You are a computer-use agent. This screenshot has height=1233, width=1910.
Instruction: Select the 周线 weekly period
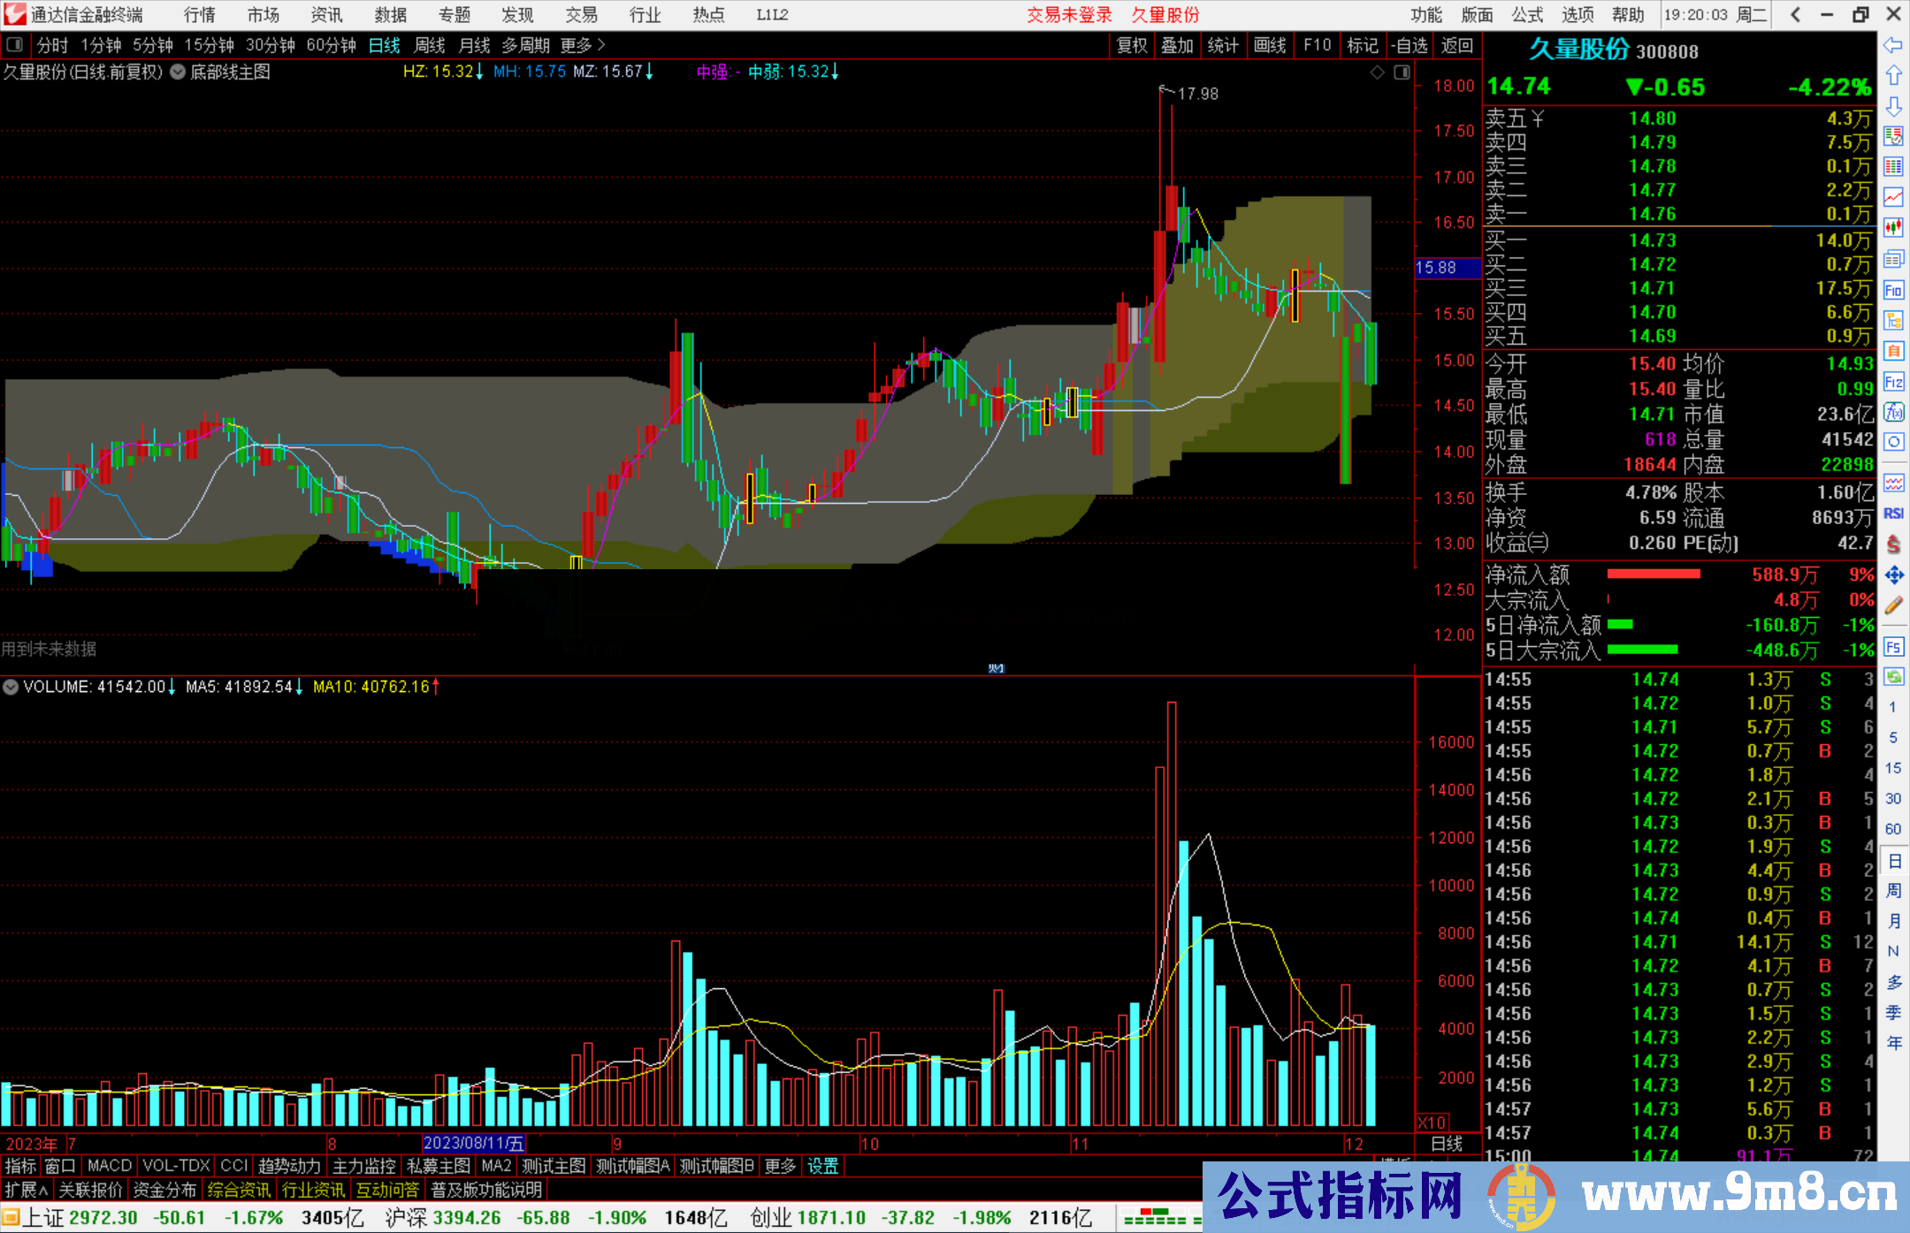429,45
